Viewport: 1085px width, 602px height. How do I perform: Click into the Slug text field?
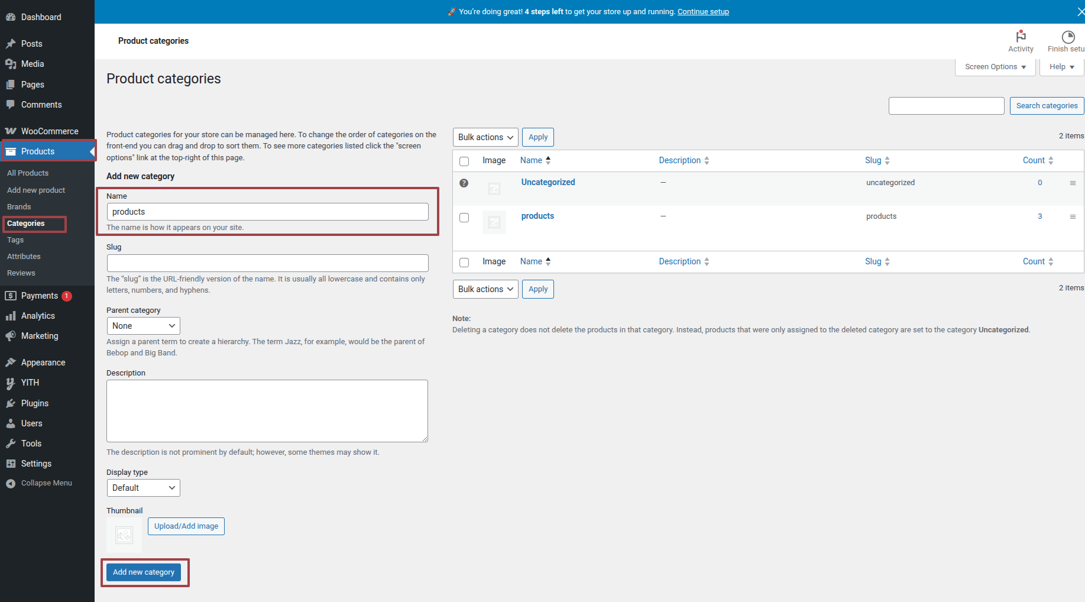(x=267, y=263)
